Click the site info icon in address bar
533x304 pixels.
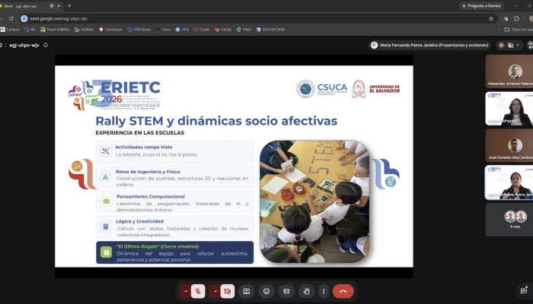pos(24,19)
